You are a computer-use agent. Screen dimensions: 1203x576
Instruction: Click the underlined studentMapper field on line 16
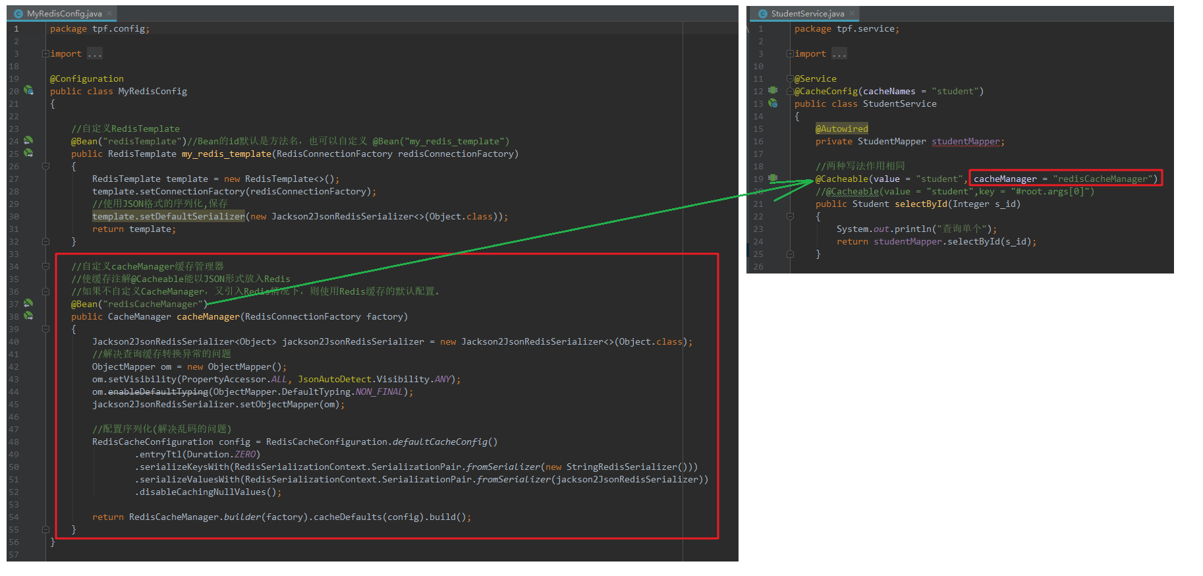tap(966, 141)
